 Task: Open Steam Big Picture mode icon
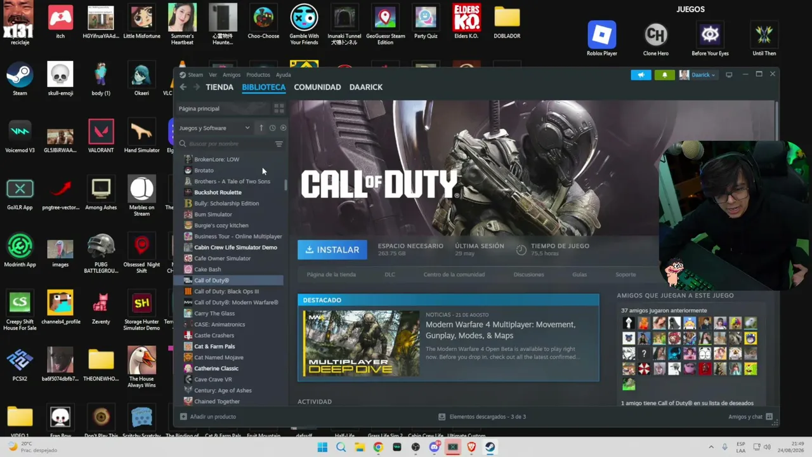(x=729, y=75)
